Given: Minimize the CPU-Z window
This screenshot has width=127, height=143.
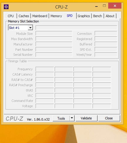Looking at the screenshot, I should [x=96, y=6].
